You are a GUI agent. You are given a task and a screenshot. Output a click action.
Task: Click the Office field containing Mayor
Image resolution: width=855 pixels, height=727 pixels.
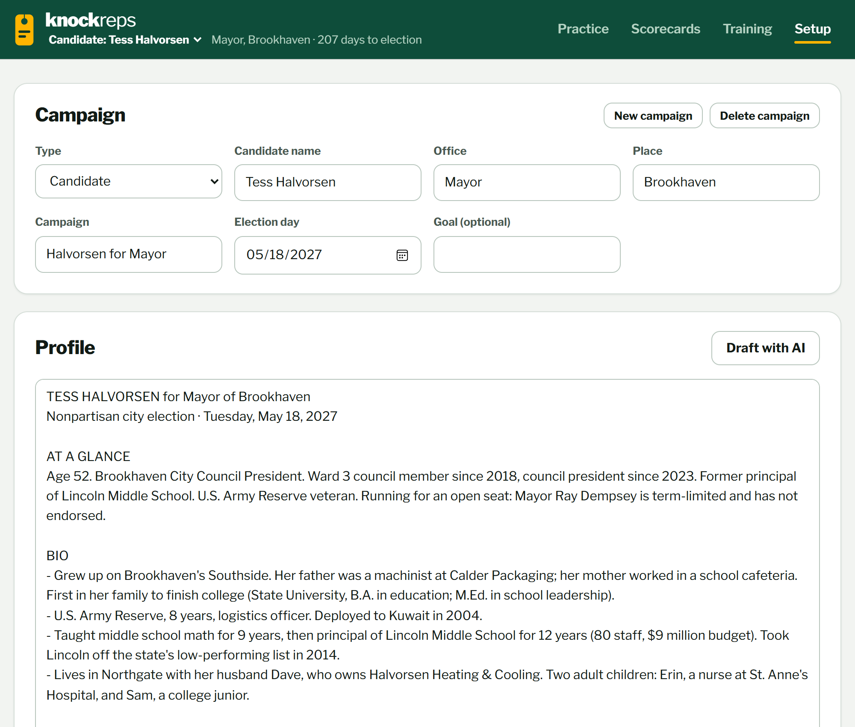[x=527, y=183]
